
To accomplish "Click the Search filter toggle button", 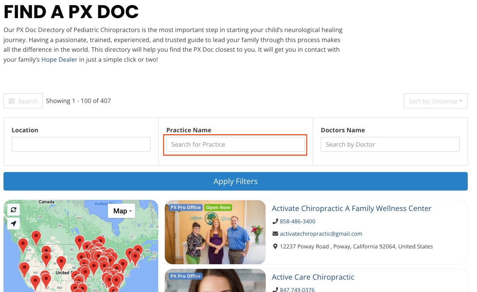I will 23,101.
